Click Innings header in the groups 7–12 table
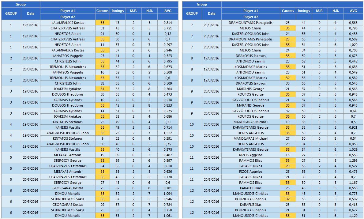The width and height of the screenshot is (364, 219). coord(304,11)
